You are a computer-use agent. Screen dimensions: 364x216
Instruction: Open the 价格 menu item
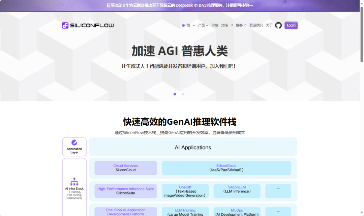pyautogui.click(x=215, y=25)
